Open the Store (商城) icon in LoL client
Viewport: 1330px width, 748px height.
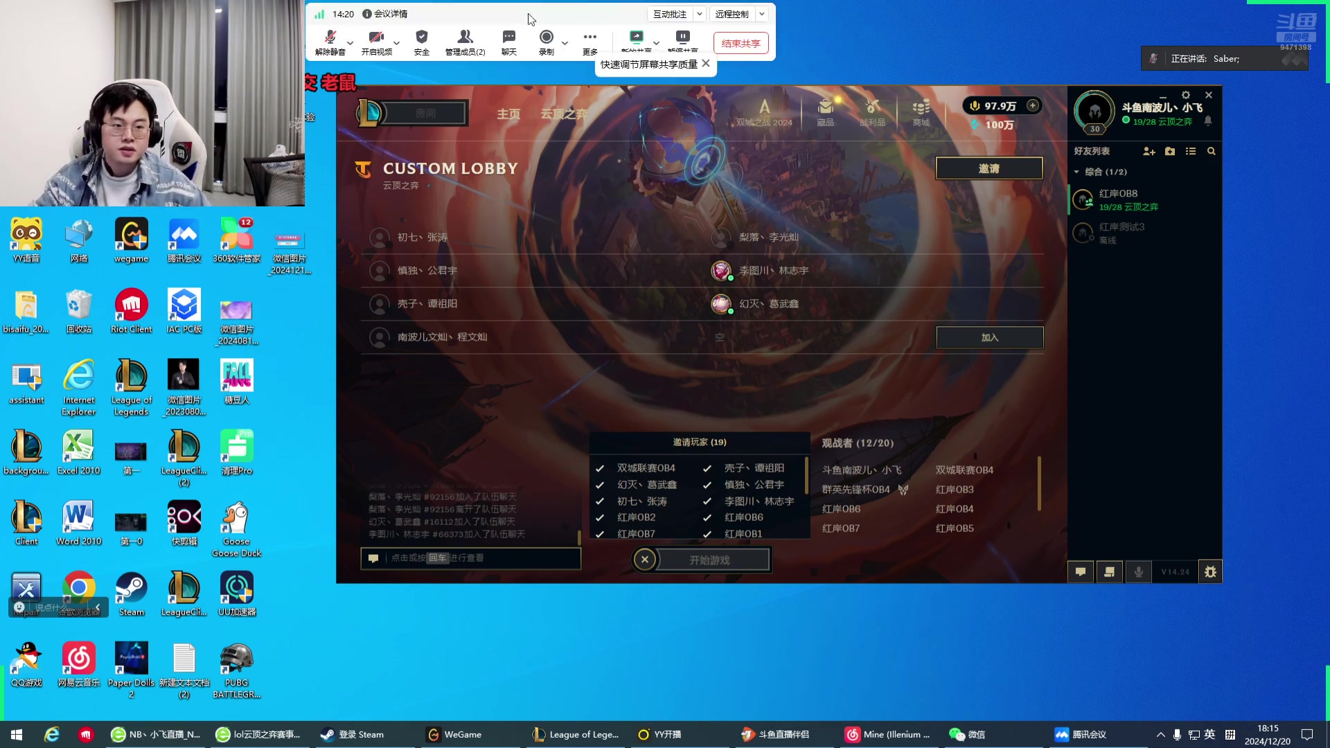[921, 112]
